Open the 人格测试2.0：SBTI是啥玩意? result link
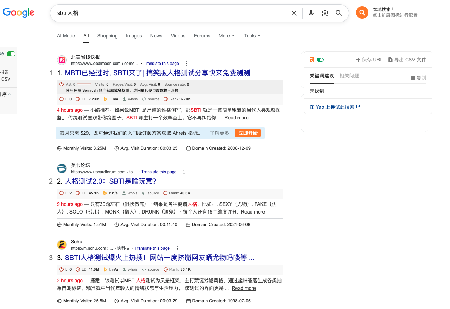The height and width of the screenshot is (309, 450). [110, 181]
